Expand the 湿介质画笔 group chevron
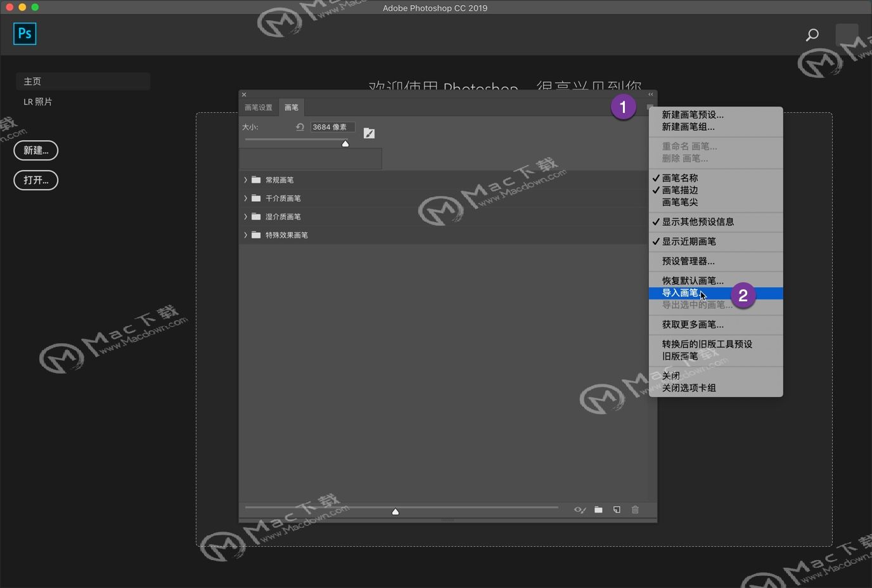 point(245,217)
